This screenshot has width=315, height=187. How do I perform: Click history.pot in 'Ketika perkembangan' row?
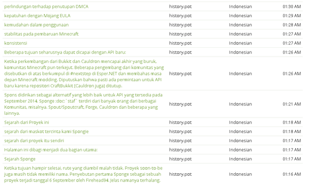pyautogui.click(x=180, y=74)
